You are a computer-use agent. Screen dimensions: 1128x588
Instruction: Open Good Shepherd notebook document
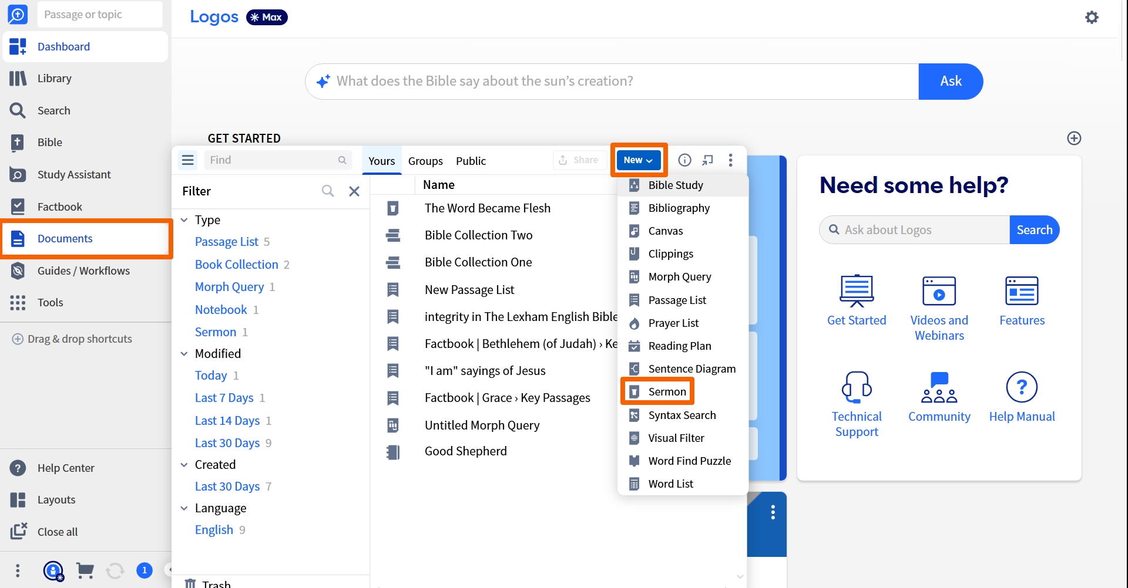click(466, 451)
